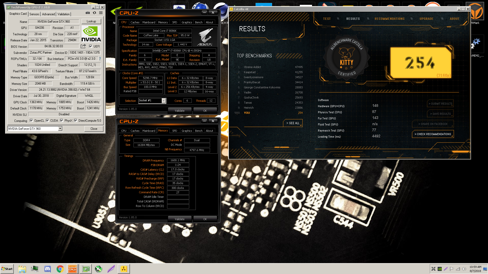Click the BIOS version share/export icon
The image size is (488, 274).
83,46
